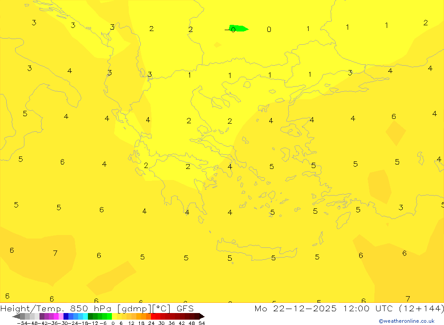The image size is (444, 325).
Task: Click the 24 label under the legend
Action: point(151,323)
